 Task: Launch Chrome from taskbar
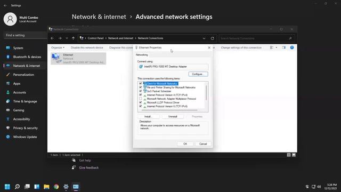point(56,187)
